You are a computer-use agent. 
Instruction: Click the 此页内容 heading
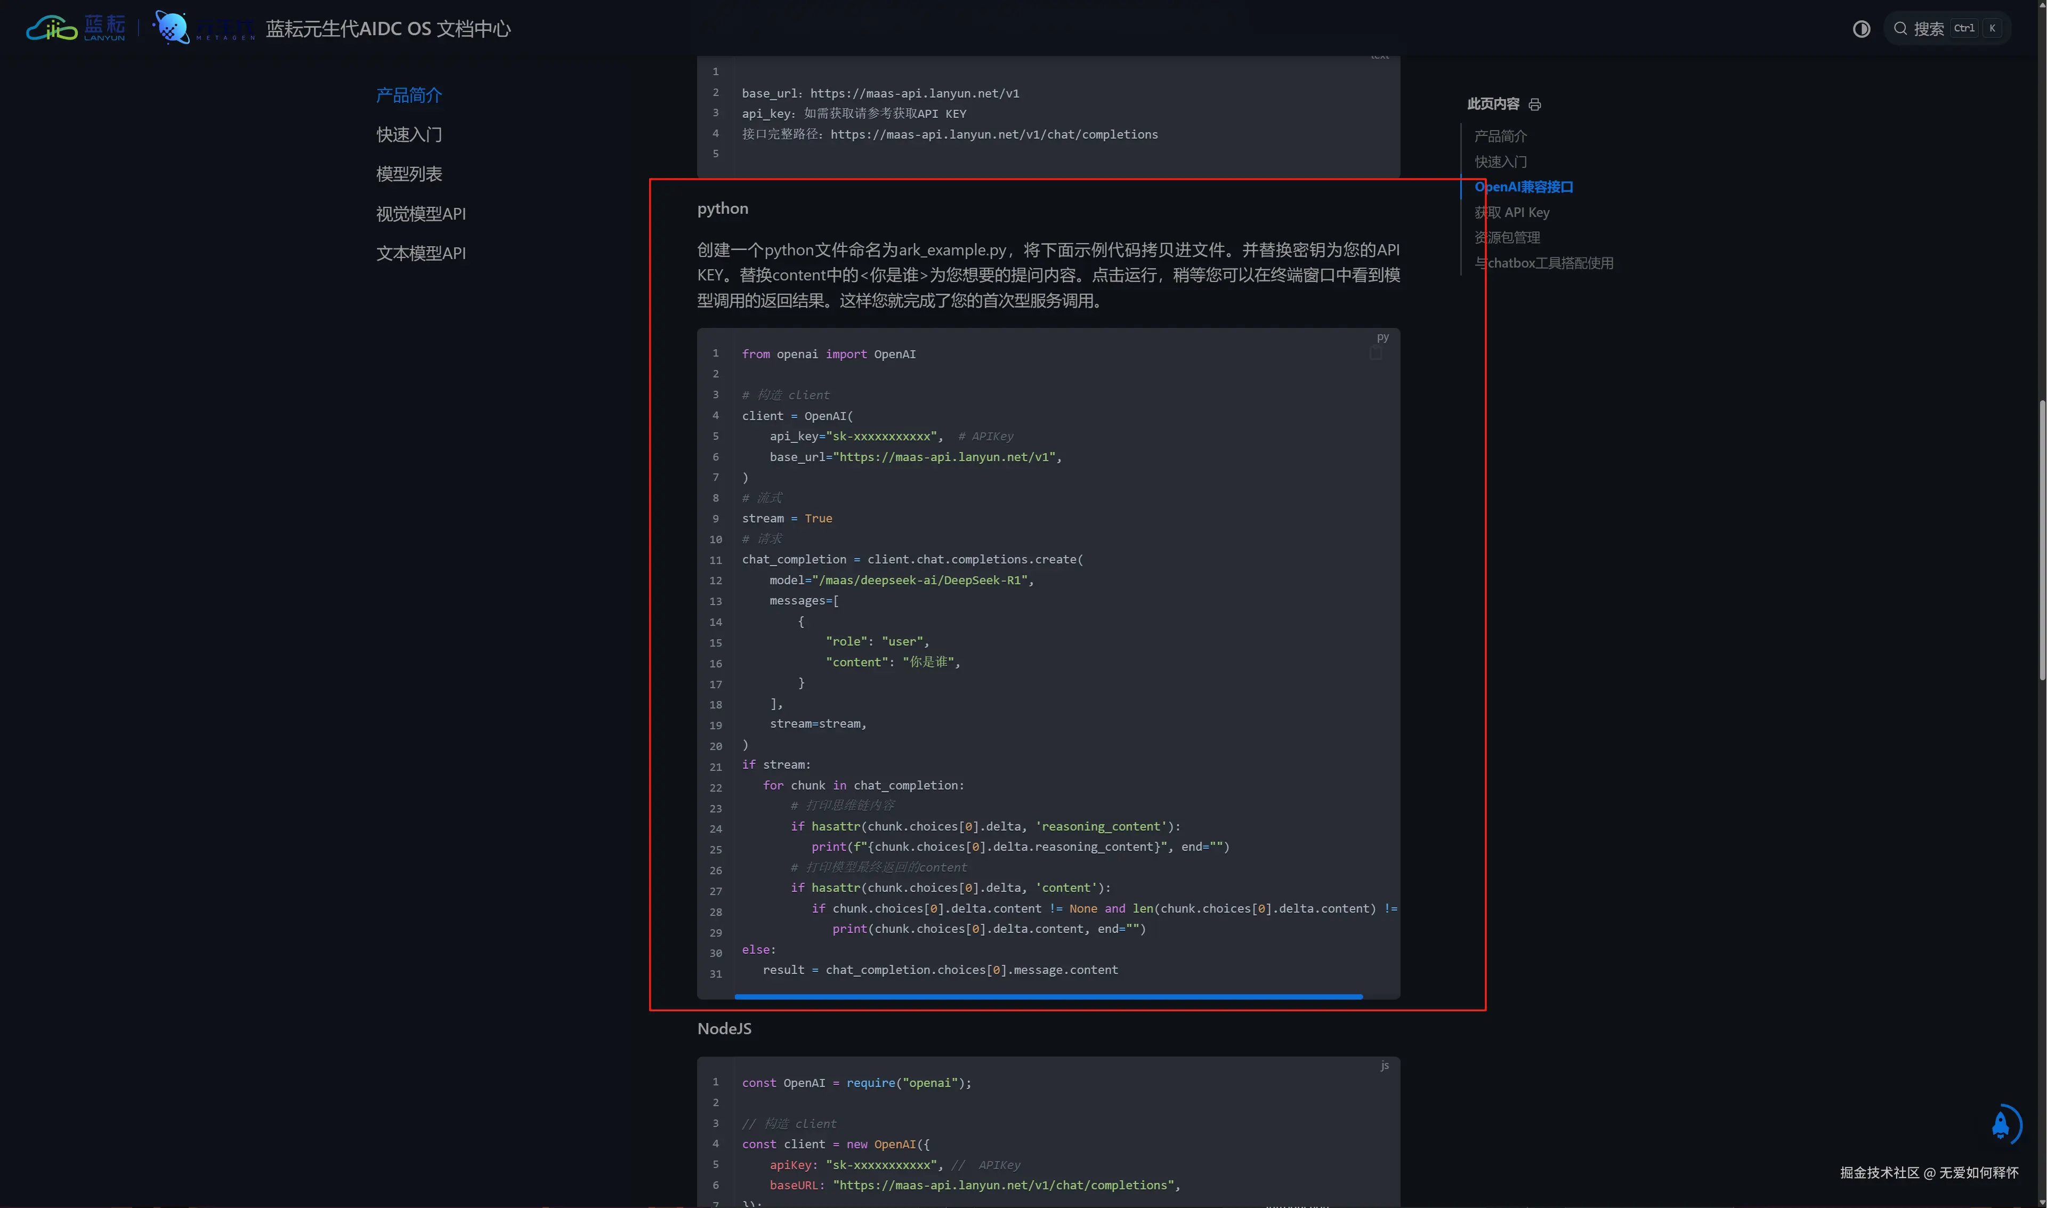point(1493,104)
